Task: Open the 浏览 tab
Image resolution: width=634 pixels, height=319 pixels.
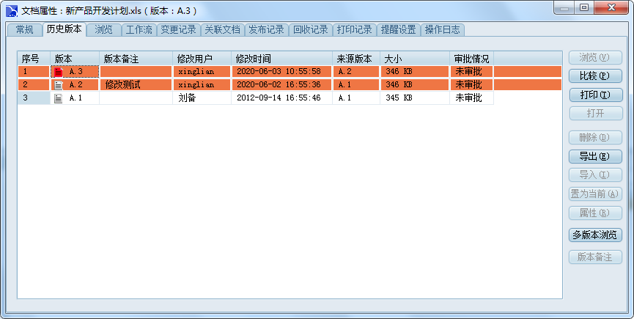Action: click(103, 29)
